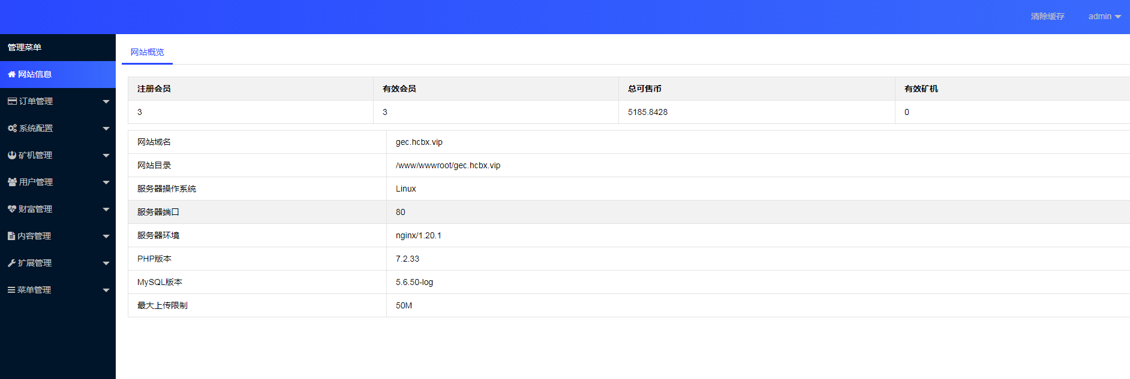
Task: Click the 有效矿机 value 0 cell
Action: coord(1012,112)
